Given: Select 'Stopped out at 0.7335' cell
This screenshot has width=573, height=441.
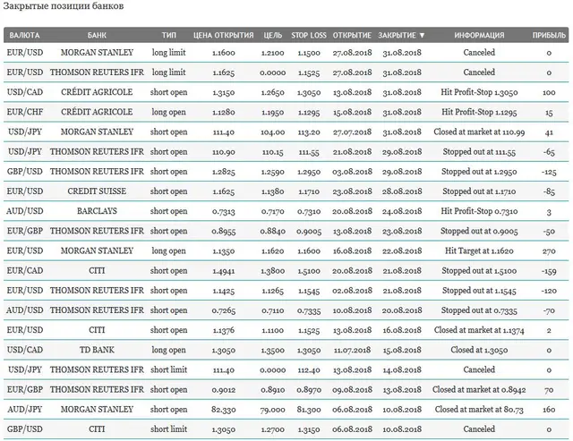Looking at the screenshot, I should click(479, 310).
